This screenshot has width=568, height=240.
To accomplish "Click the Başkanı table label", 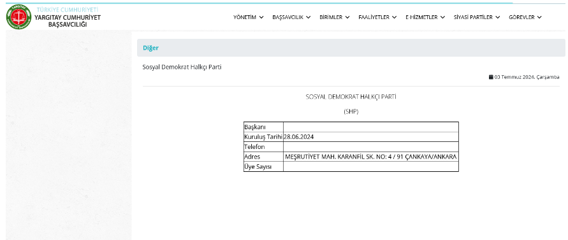I will (x=255, y=127).
